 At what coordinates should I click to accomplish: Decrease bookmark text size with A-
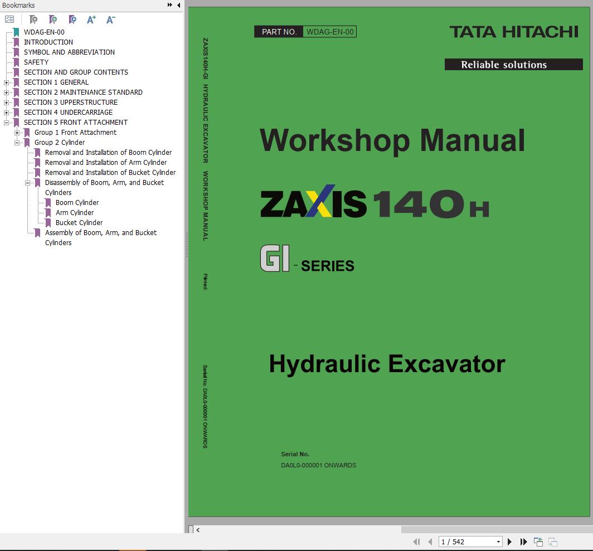[110, 19]
